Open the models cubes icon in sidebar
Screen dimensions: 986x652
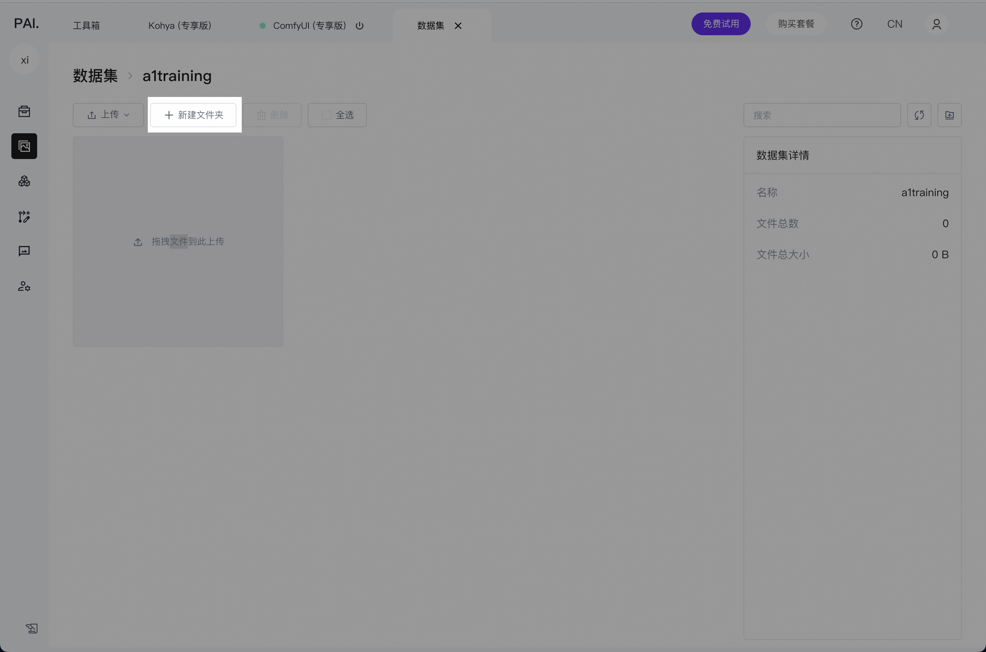(24, 181)
